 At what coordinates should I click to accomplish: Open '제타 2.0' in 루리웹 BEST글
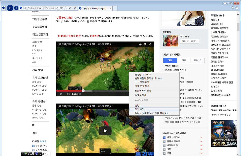(x=215, y=20)
